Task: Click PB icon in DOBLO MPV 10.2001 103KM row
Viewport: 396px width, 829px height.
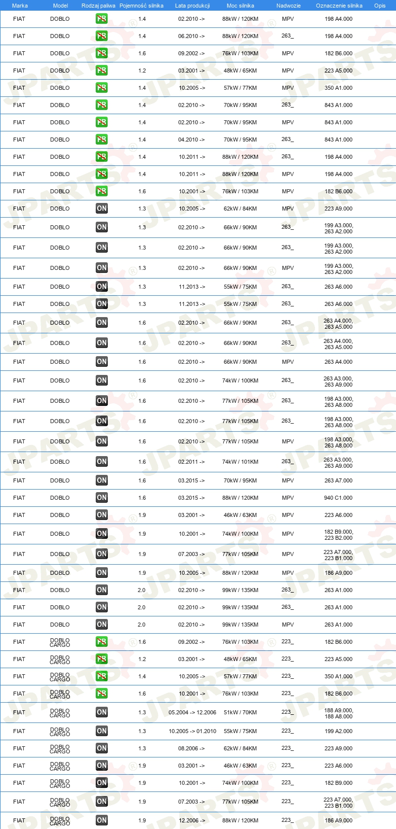Action: [x=102, y=191]
